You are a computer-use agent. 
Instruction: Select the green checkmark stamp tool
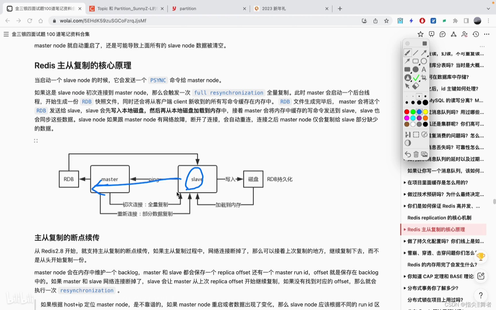(x=416, y=78)
